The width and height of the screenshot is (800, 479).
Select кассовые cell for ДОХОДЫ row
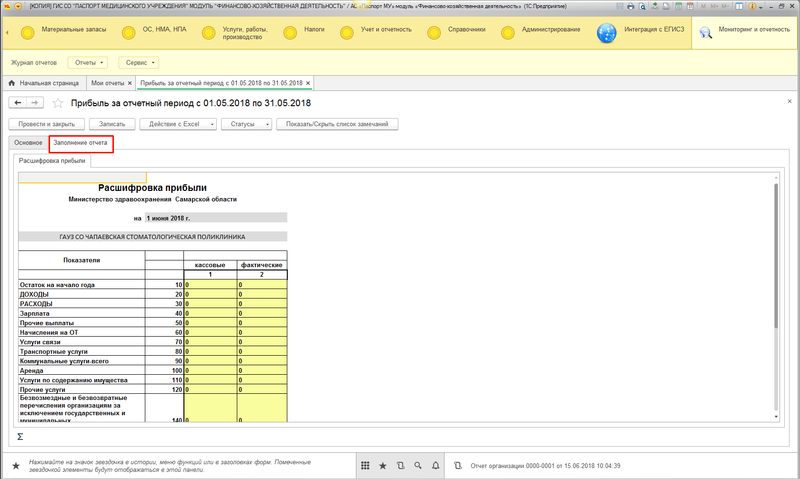210,294
